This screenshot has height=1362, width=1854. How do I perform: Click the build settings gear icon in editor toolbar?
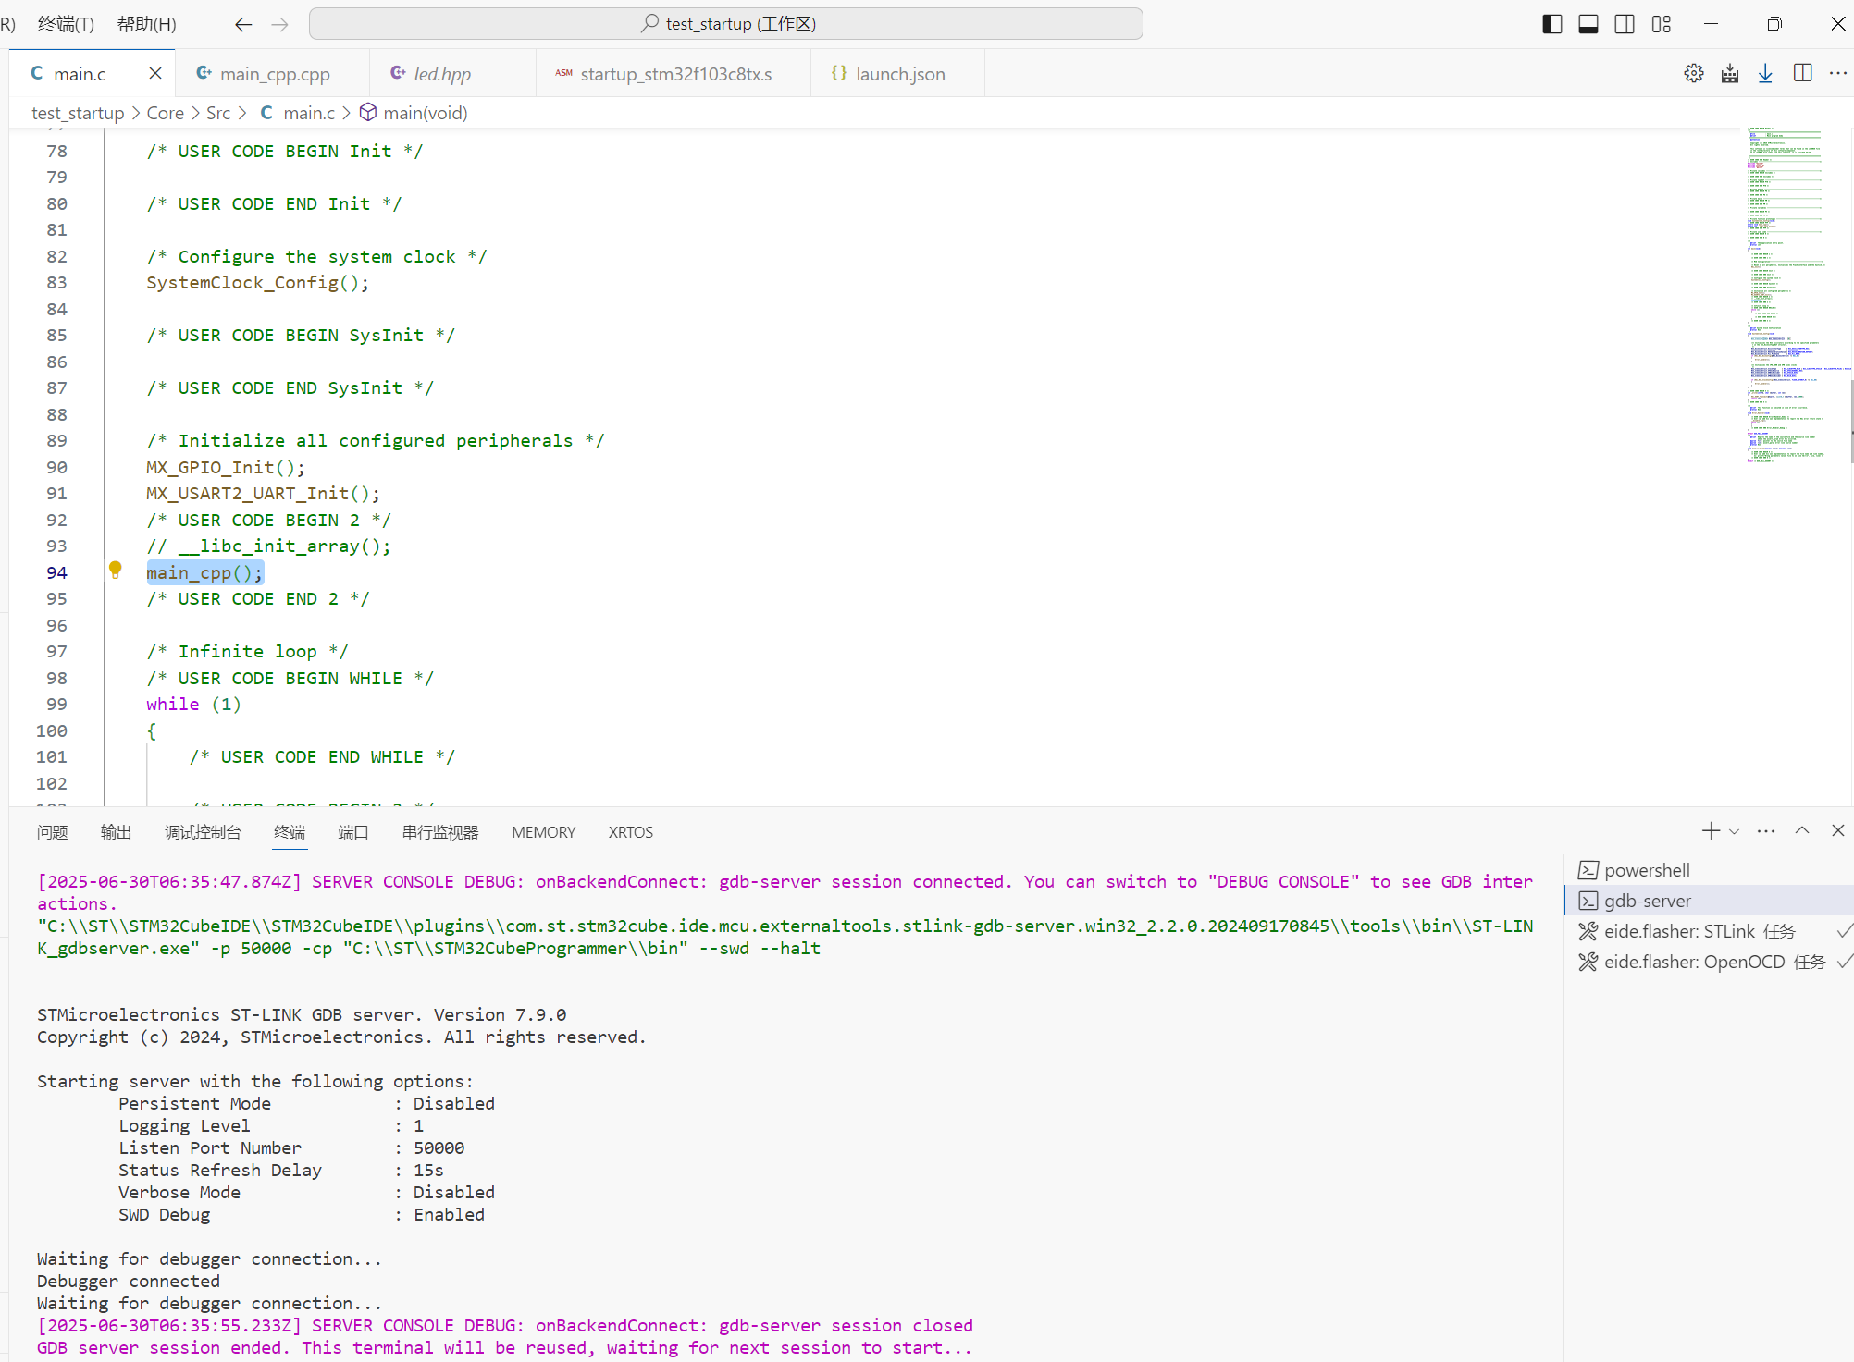pos(1694,73)
